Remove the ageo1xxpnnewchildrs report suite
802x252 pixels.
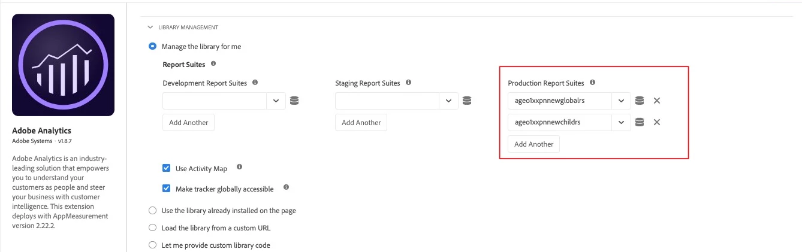click(x=657, y=122)
